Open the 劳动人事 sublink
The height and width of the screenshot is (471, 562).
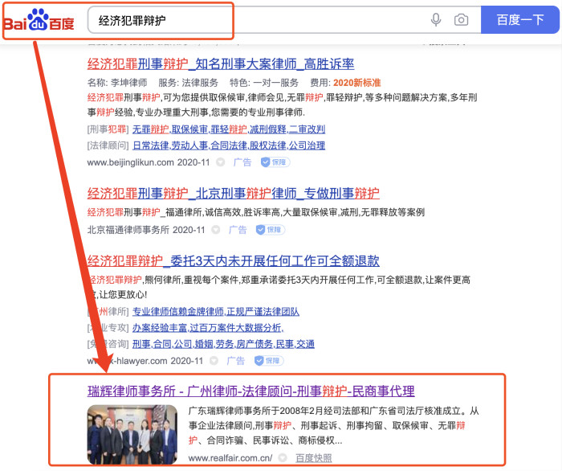tap(189, 145)
